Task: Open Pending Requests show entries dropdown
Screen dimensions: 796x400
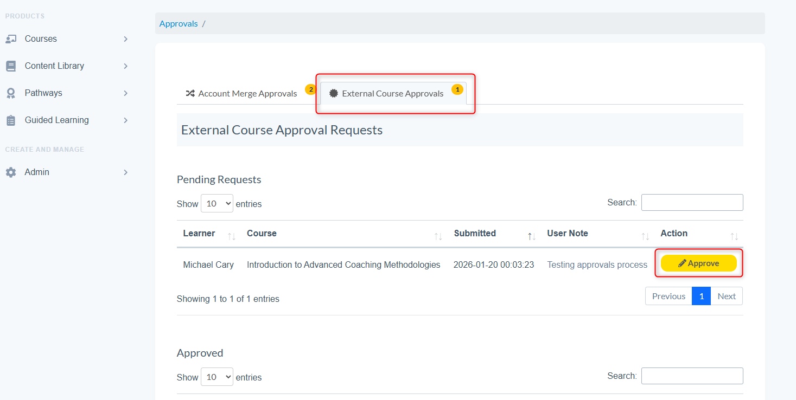Action: (217, 203)
